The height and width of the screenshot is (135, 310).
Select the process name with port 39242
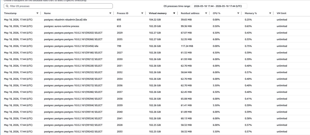coord(73,132)
